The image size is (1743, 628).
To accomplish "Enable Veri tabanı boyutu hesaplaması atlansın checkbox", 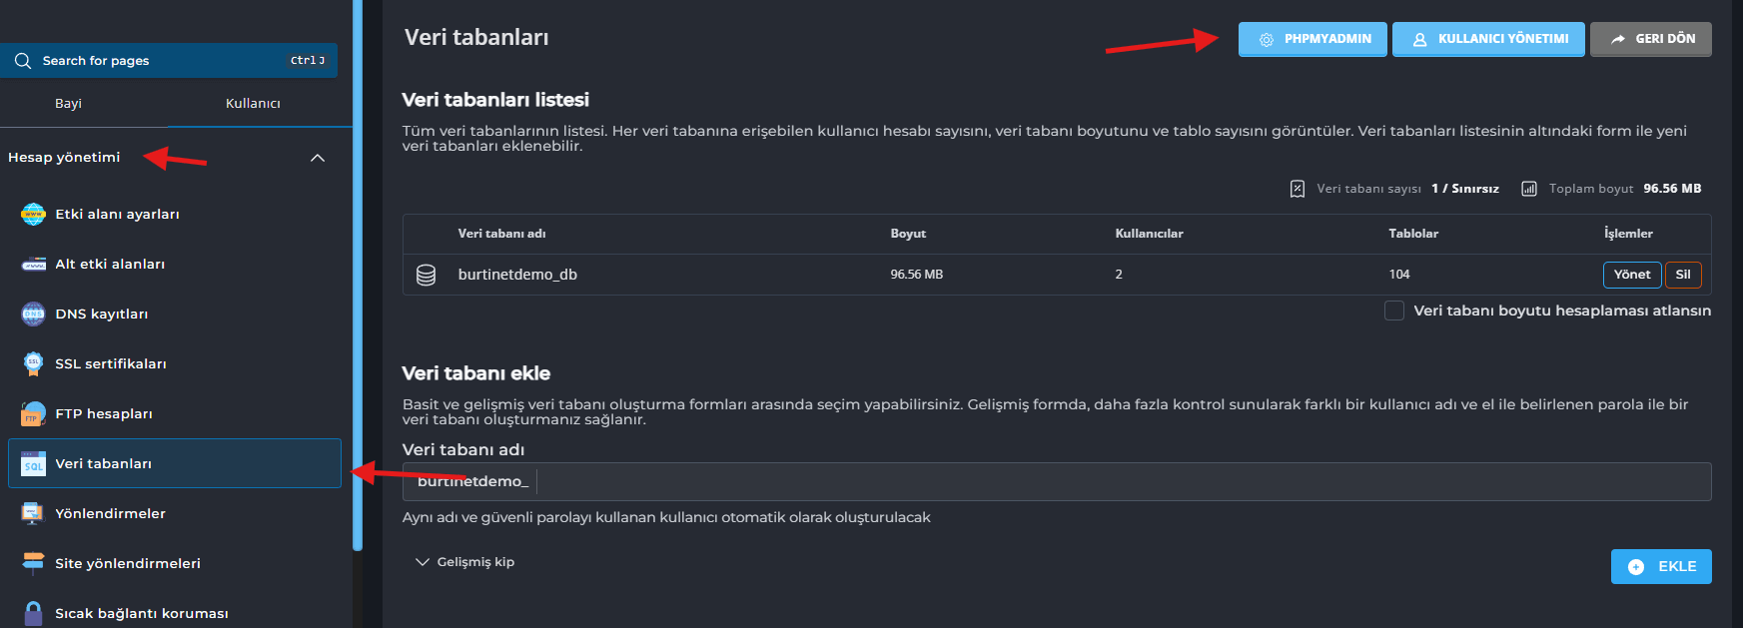I will click(1394, 311).
